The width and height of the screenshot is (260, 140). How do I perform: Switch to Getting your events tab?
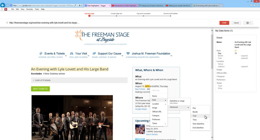179,6
